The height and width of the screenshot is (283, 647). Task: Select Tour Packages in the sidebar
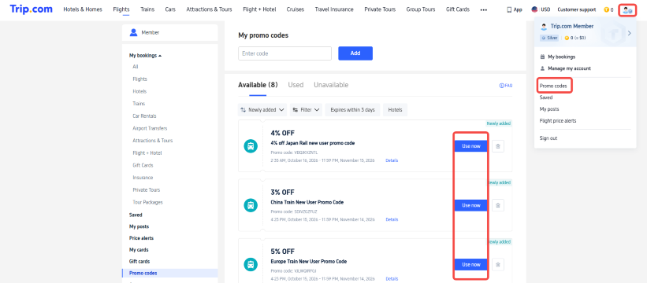click(x=147, y=202)
